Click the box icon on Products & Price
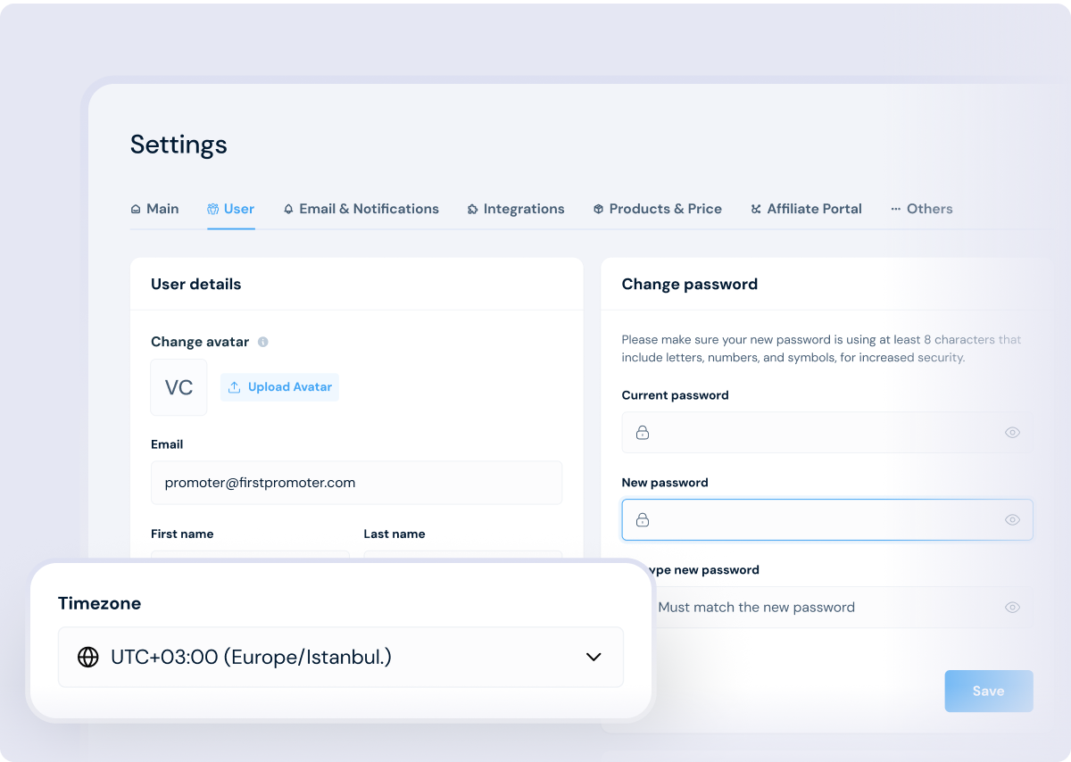The height and width of the screenshot is (762, 1071). pos(598,210)
